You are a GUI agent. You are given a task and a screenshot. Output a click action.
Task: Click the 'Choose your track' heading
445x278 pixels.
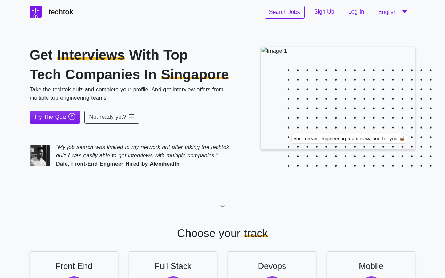click(x=222, y=233)
